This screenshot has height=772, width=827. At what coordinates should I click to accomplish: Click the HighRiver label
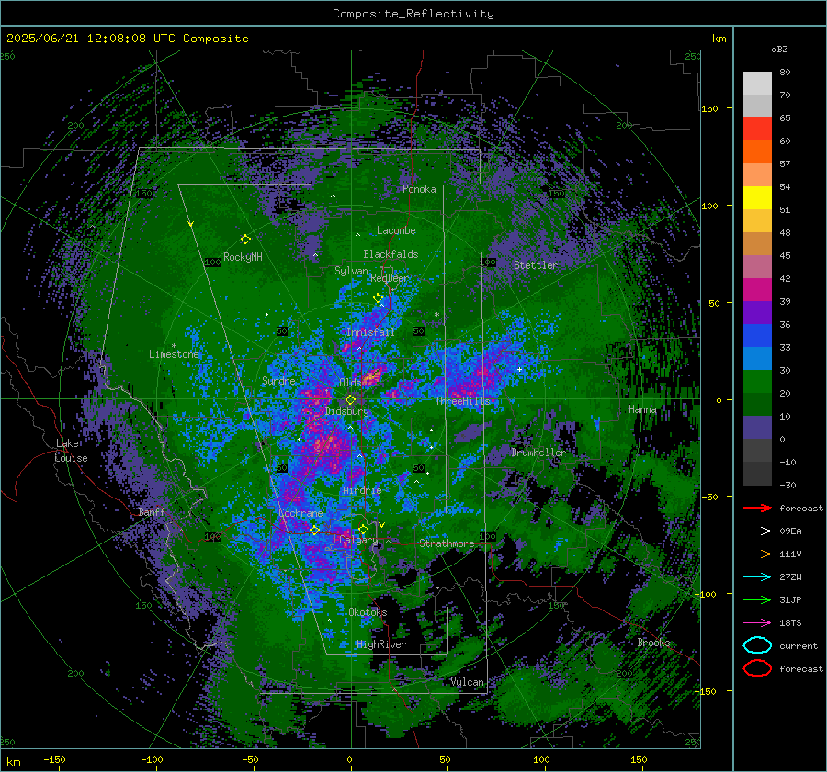pyautogui.click(x=380, y=644)
